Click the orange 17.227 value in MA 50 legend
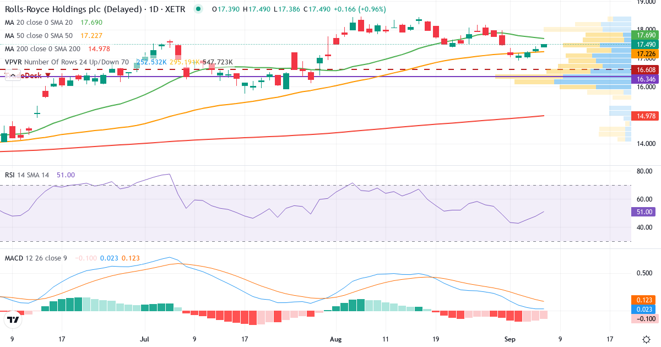Screen dimensions: 661x347 [91, 36]
